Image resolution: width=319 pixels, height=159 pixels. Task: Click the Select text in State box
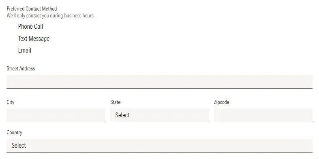click(x=122, y=115)
